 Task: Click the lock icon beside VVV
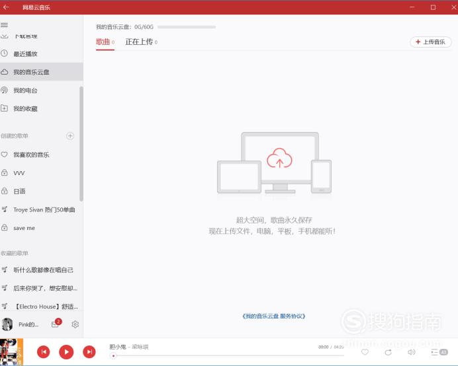(x=4, y=172)
